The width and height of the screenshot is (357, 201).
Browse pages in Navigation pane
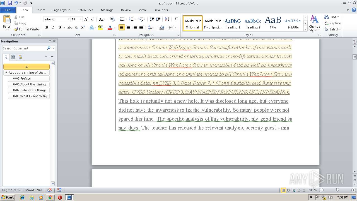click(13, 57)
